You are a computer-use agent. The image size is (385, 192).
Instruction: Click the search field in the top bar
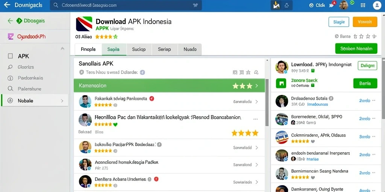click(126, 5)
